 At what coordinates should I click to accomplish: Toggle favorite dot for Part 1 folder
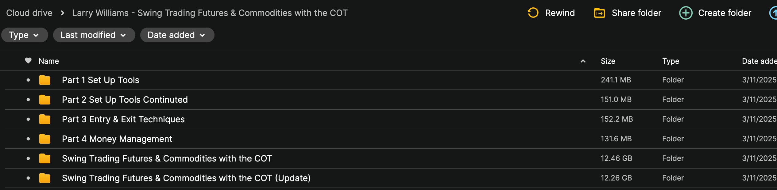click(x=28, y=80)
